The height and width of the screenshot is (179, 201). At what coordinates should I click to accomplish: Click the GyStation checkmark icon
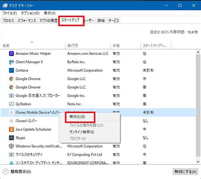coord(11,104)
